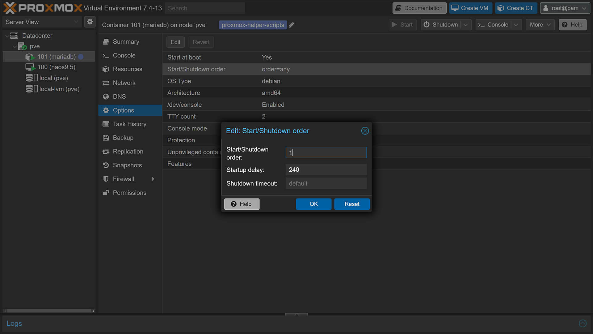
Task: Open the root@pam user menu
Action: pyautogui.click(x=565, y=8)
